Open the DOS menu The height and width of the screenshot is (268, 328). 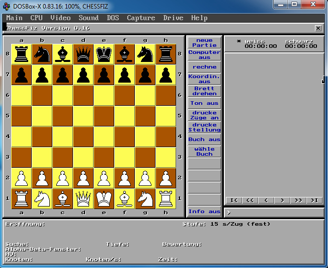[113, 18]
